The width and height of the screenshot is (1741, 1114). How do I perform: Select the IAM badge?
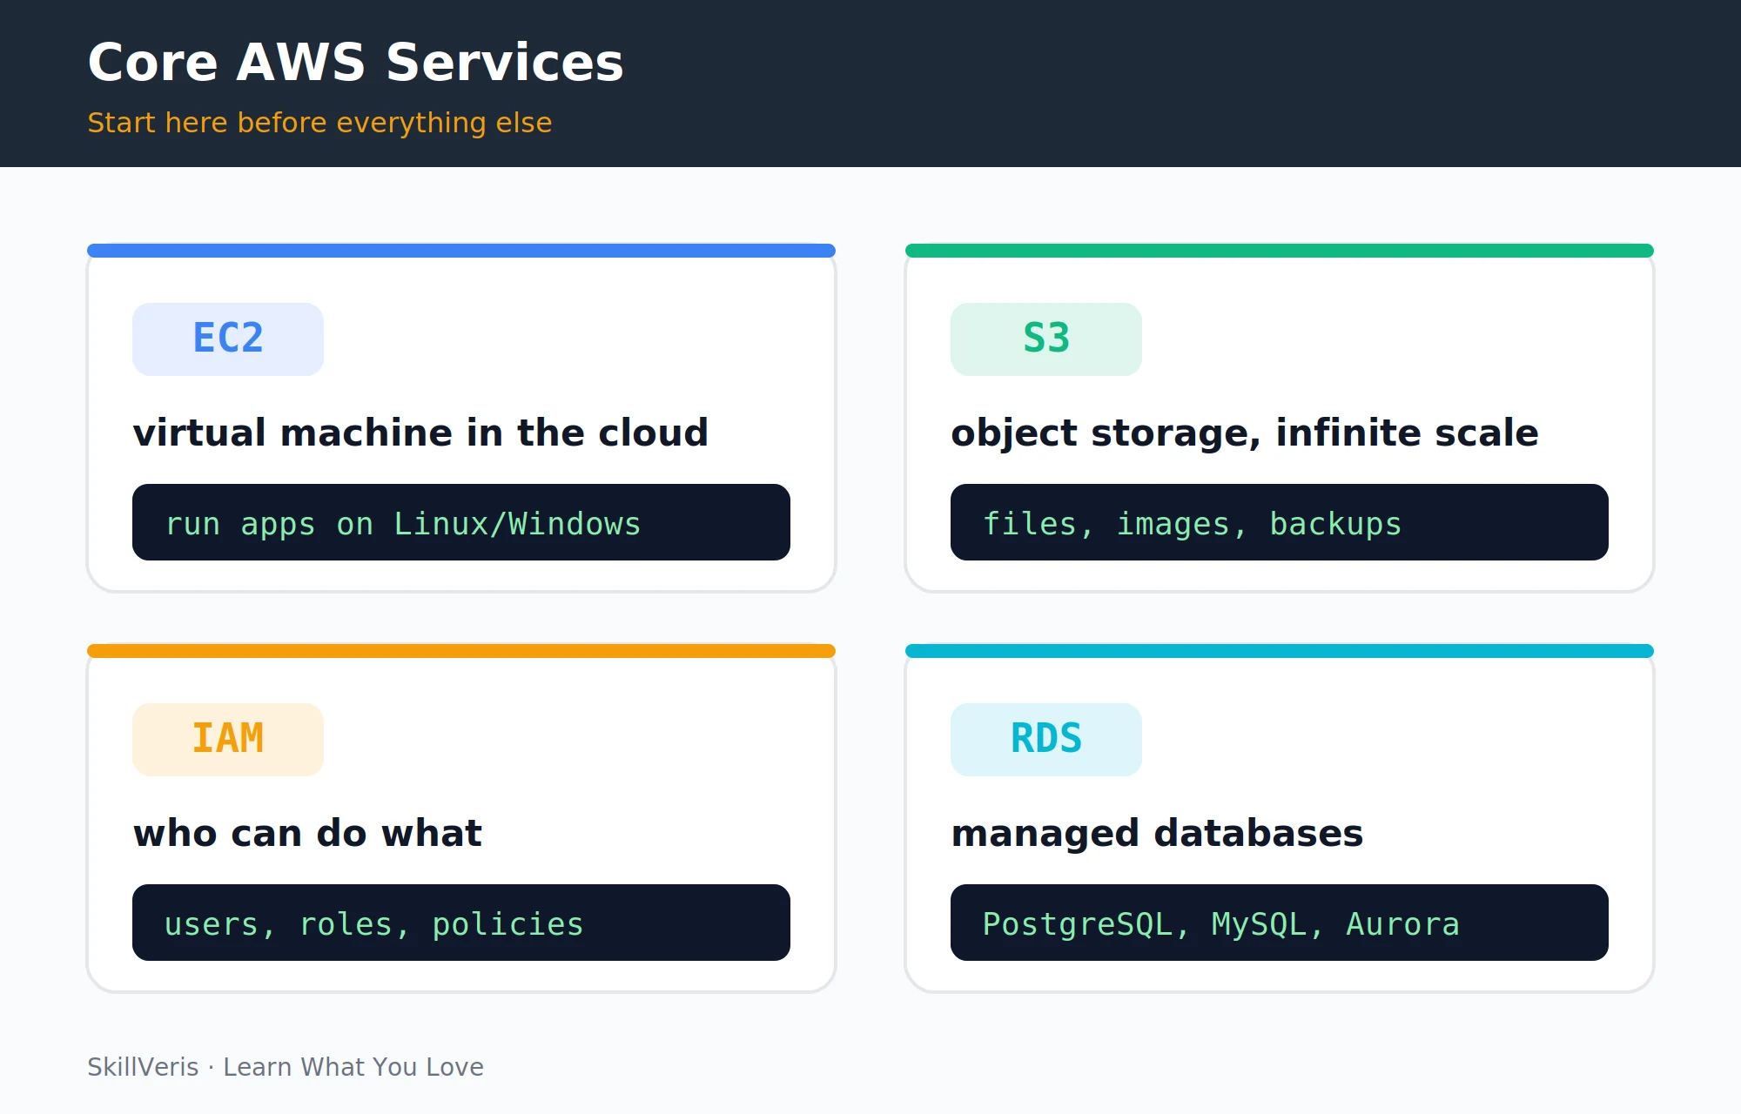click(228, 740)
